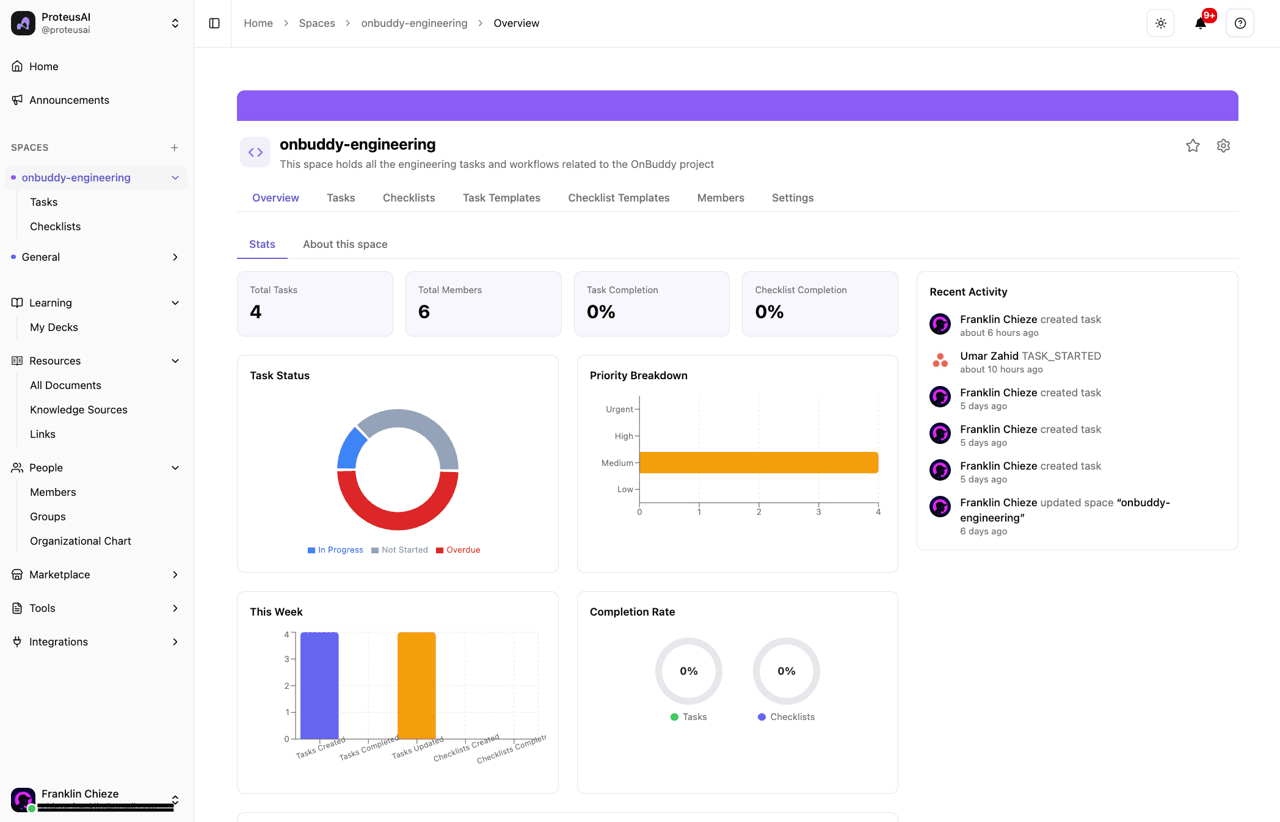Toggle Overdue legend item in Task Status
The height and width of the screenshot is (822, 1280).
click(x=458, y=550)
